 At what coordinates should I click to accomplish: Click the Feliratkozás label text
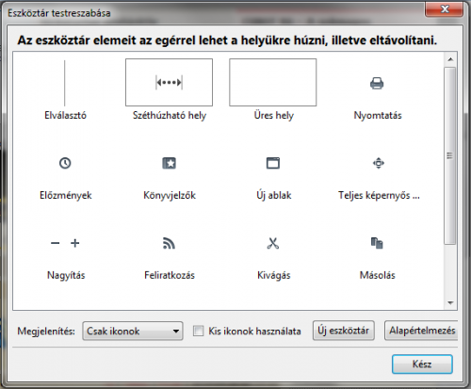tap(170, 275)
